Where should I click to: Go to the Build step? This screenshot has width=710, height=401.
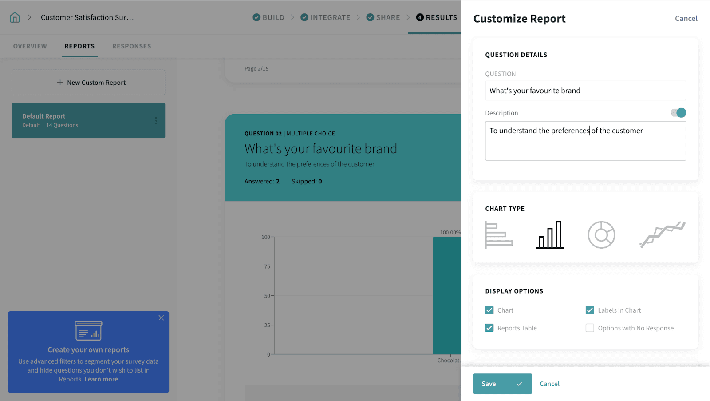pyautogui.click(x=268, y=18)
